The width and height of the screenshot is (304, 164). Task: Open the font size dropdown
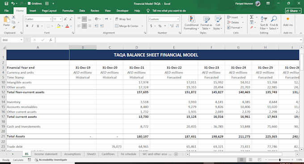61,19
